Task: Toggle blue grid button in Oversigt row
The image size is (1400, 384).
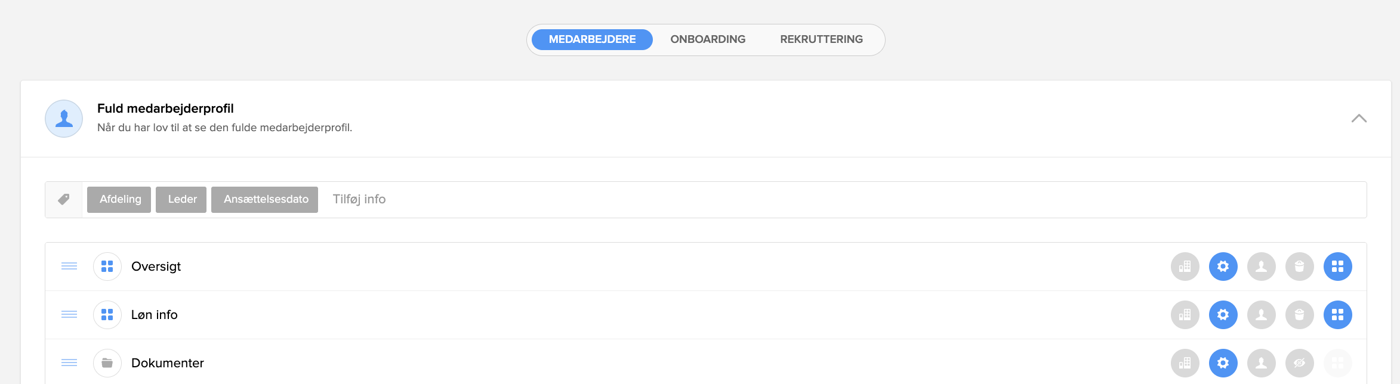Action: pyautogui.click(x=1338, y=267)
